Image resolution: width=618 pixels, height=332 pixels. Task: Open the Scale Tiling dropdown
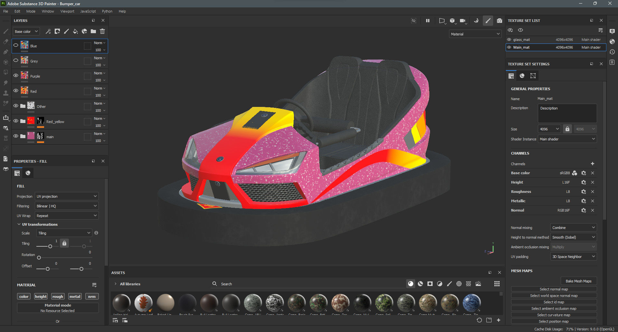[x=64, y=233]
